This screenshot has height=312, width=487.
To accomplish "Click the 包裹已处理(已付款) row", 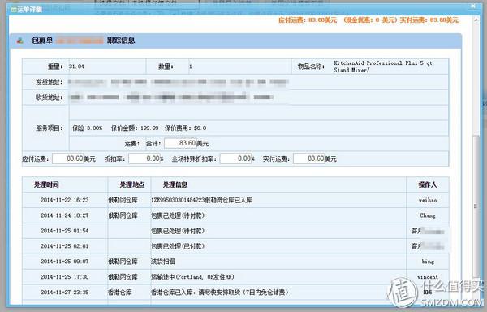I will [235, 246].
